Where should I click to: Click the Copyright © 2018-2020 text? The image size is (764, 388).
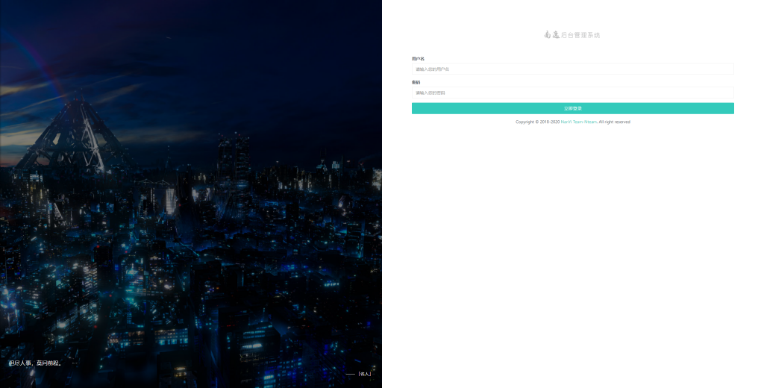[537, 122]
